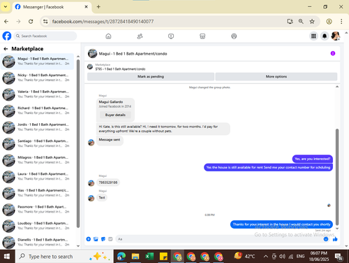Open more actions plus icon in composer
This screenshot has height=263, width=349.
pos(89,239)
